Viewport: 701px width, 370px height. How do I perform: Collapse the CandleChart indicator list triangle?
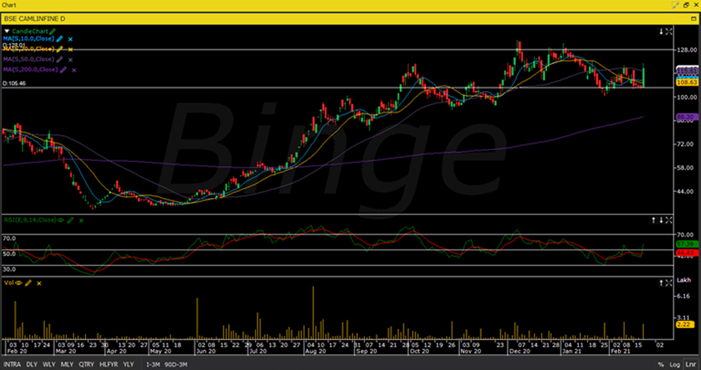(x=7, y=31)
